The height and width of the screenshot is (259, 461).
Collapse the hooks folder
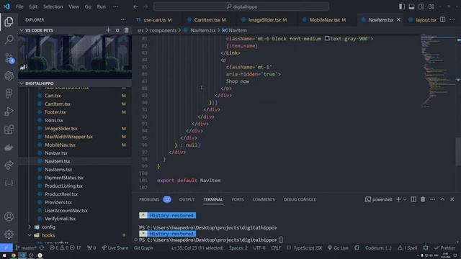(x=48, y=235)
